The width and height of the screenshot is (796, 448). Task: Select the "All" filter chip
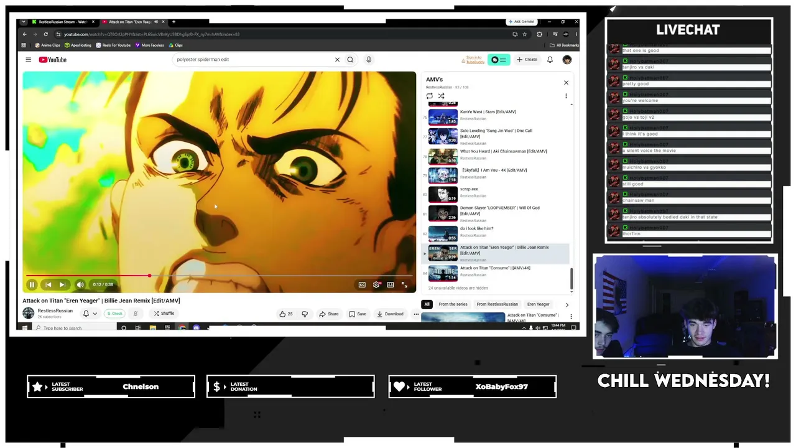427,304
